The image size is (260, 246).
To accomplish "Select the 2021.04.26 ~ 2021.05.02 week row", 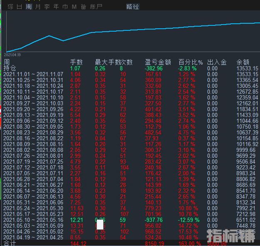I will tap(131, 231).
